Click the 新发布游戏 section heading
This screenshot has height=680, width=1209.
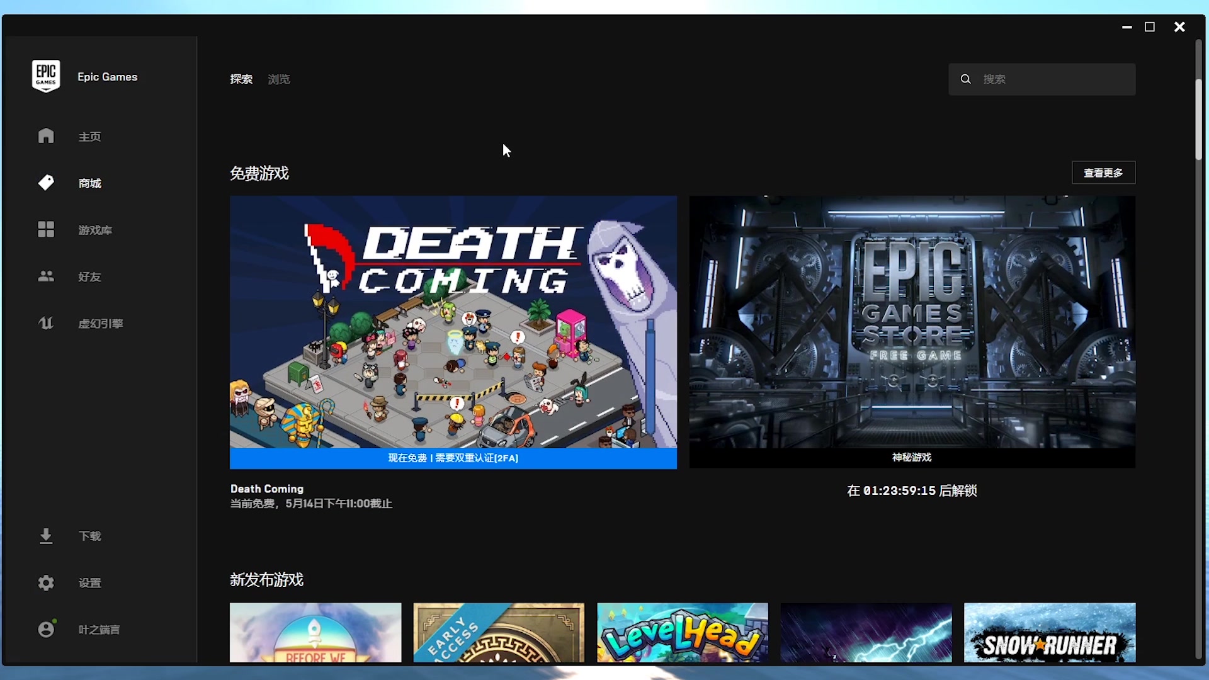coord(266,579)
